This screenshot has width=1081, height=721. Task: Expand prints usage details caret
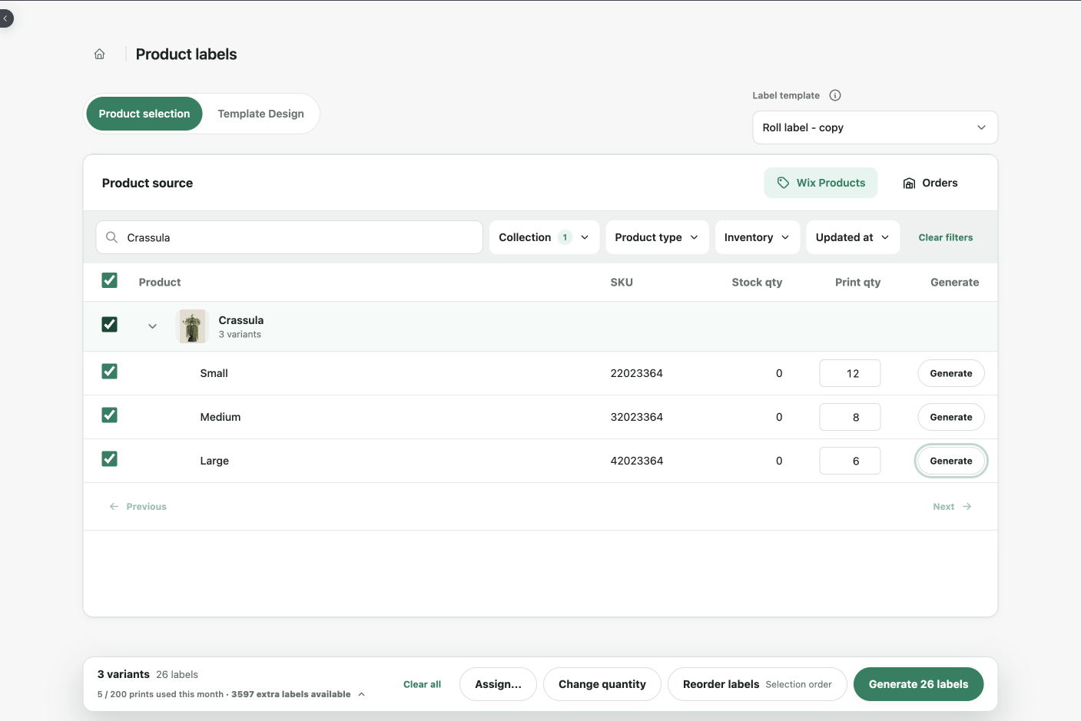coord(362,694)
